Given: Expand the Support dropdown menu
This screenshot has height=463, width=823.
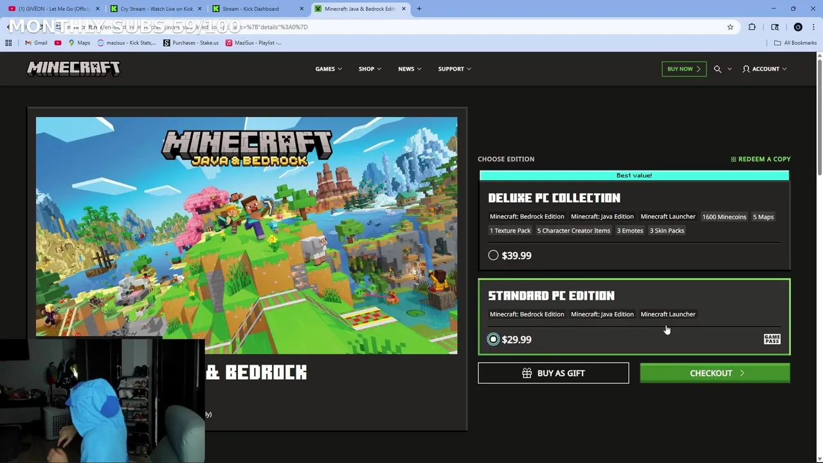Looking at the screenshot, I should (455, 69).
